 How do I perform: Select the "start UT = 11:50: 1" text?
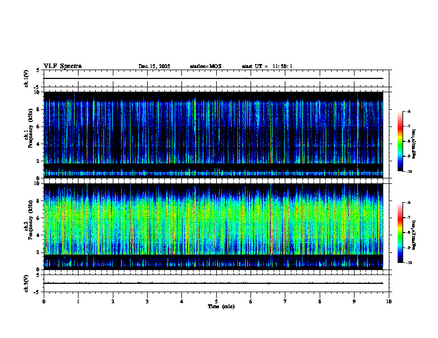(x=267, y=66)
